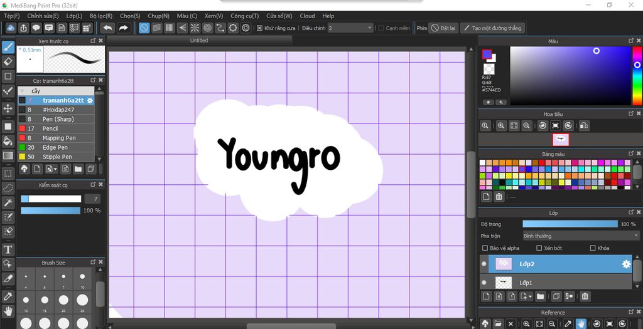Open the Tệp(F) menu
643x329 pixels.
click(11, 16)
